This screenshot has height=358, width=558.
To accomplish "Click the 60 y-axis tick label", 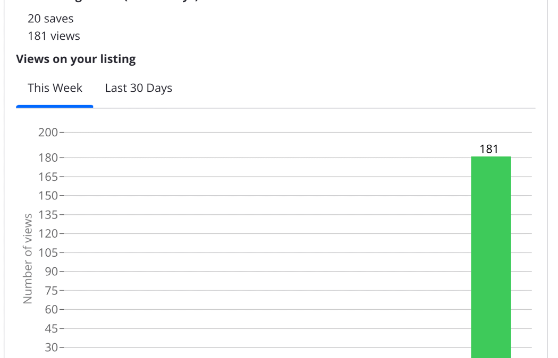I will (x=51, y=310).
